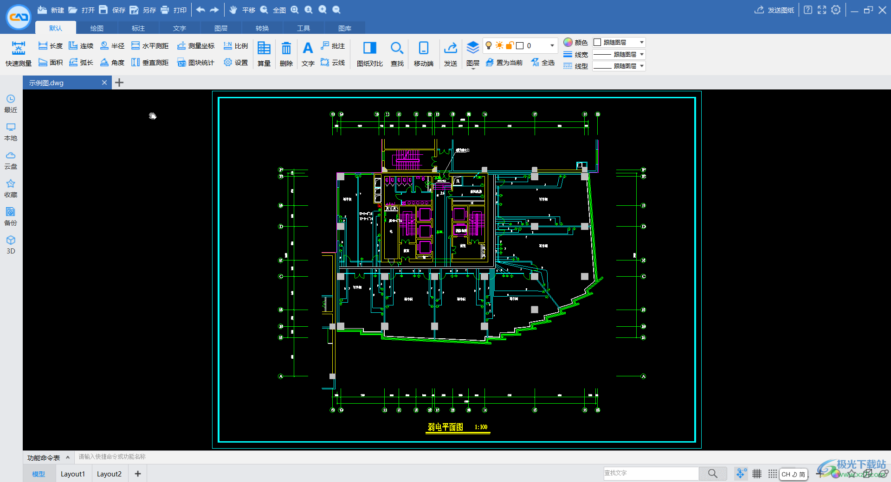The width and height of the screenshot is (891, 482).
Task: Select Horizontal Distance (水平测距) tool
Action: point(149,46)
